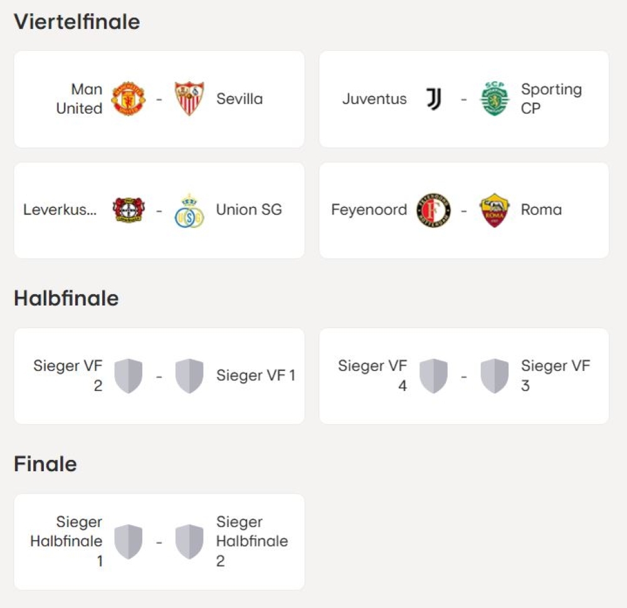
Task: Click the Sieger VF 4 label
Action: [x=372, y=375]
